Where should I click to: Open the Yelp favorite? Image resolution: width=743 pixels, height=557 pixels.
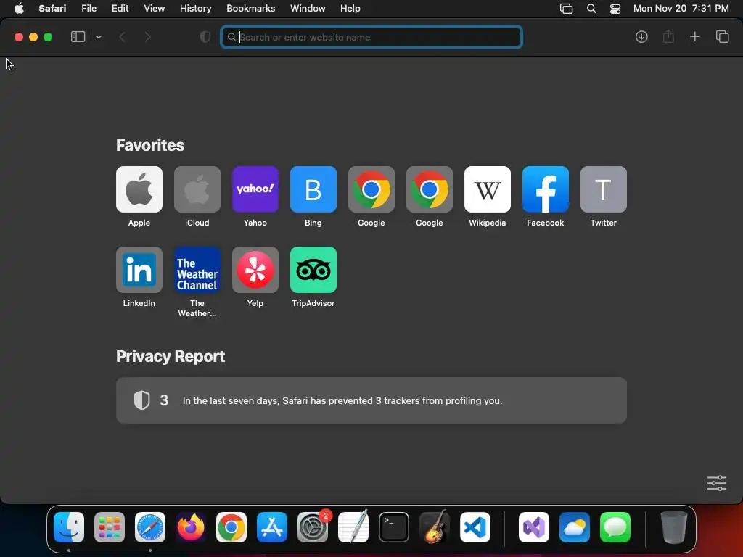coord(255,270)
